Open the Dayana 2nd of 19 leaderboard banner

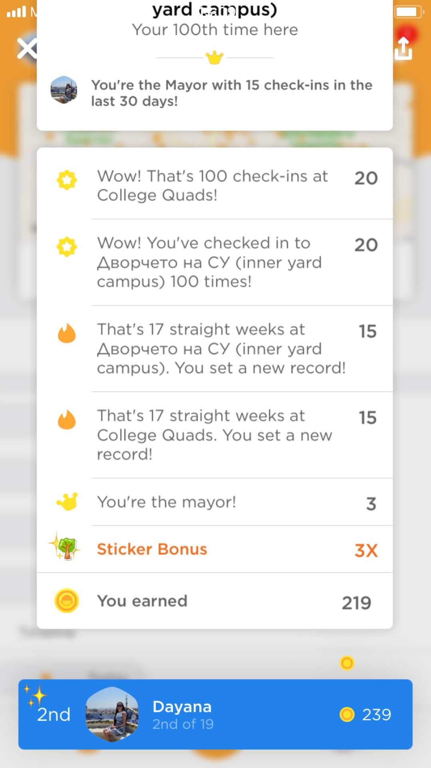[215, 714]
